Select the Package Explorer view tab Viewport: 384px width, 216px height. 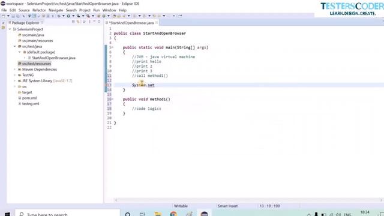[25, 23]
